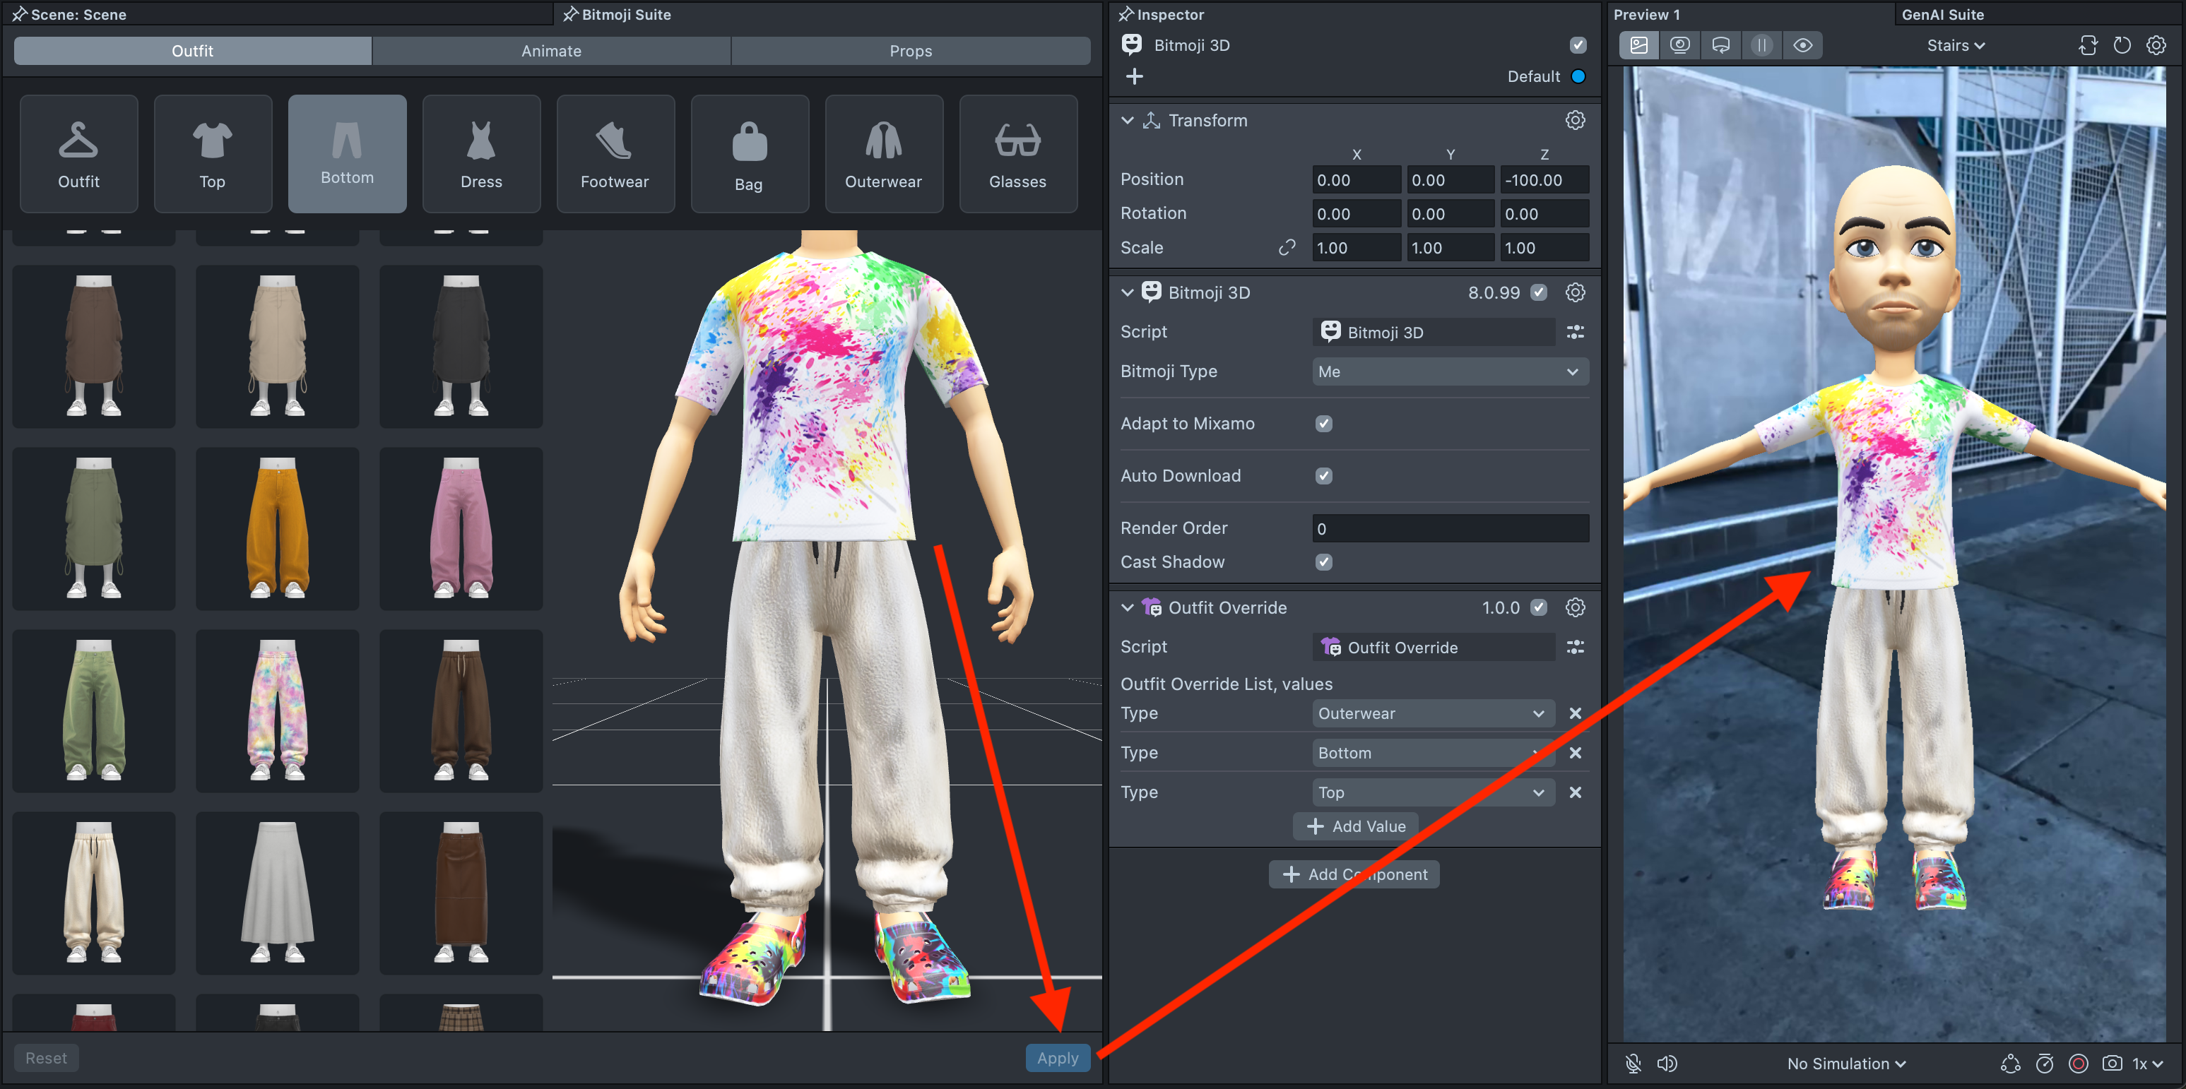
Task: Open the No Simulation dropdown
Action: click(1845, 1063)
